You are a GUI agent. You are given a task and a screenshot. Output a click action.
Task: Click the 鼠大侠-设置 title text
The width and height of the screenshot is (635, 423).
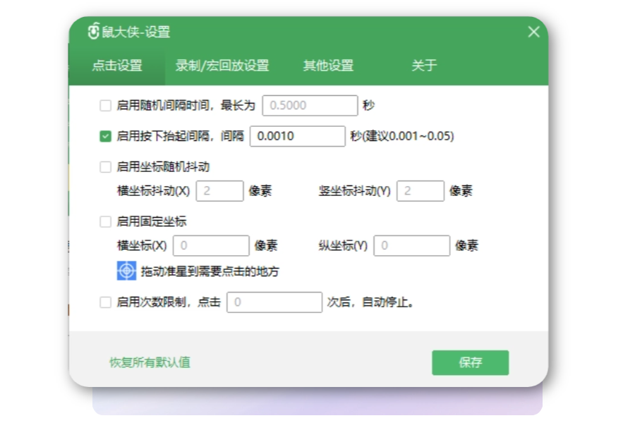(135, 32)
